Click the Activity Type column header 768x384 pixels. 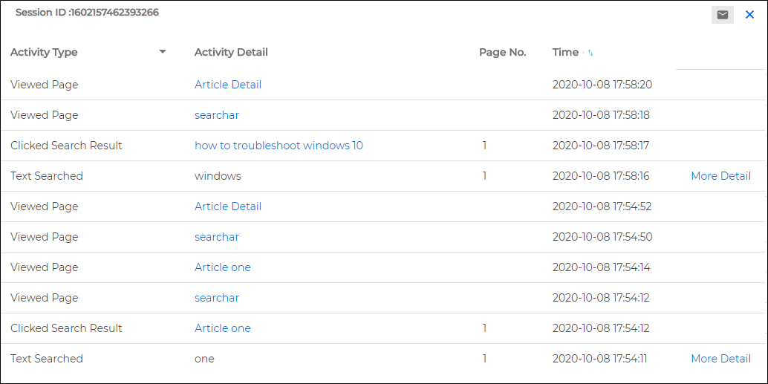pyautogui.click(x=44, y=53)
